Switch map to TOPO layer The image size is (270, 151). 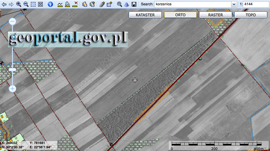(250, 15)
